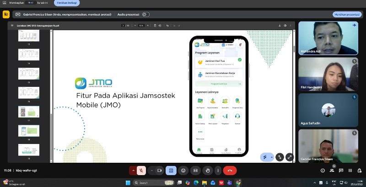Toggle the presentation audio switch
This screenshot has width=366, height=187.
[x=145, y=14]
